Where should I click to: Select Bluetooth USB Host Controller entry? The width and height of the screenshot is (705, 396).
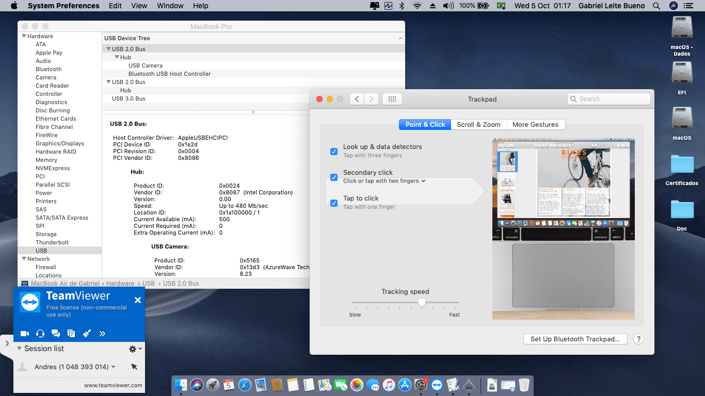(x=169, y=74)
